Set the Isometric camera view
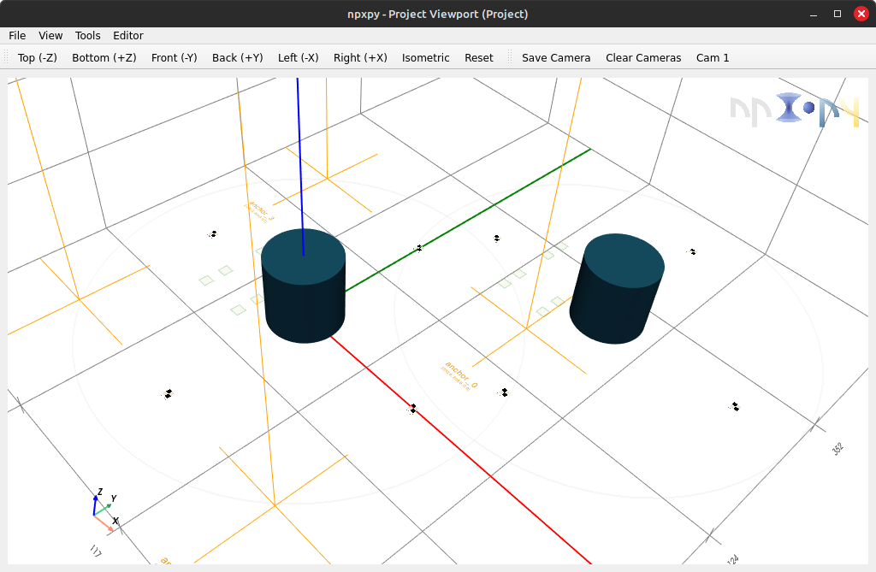876x572 pixels. click(x=425, y=58)
